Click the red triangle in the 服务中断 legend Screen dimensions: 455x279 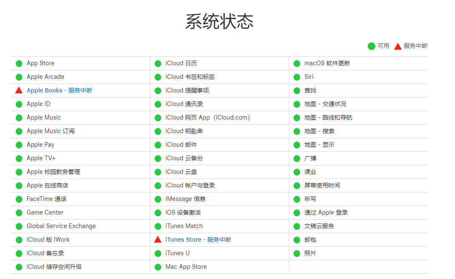click(x=398, y=46)
